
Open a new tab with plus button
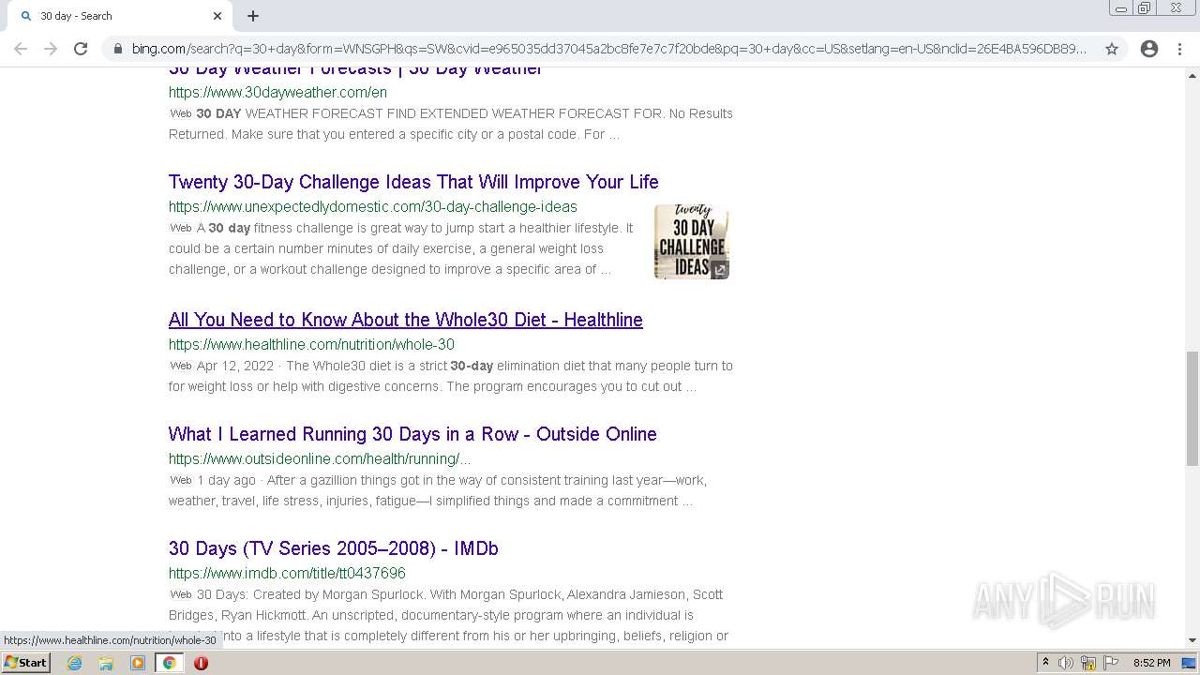253,16
